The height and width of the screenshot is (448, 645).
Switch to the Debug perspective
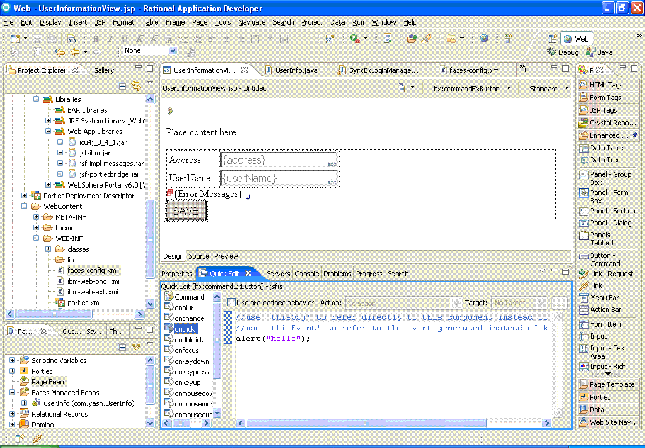click(x=563, y=52)
